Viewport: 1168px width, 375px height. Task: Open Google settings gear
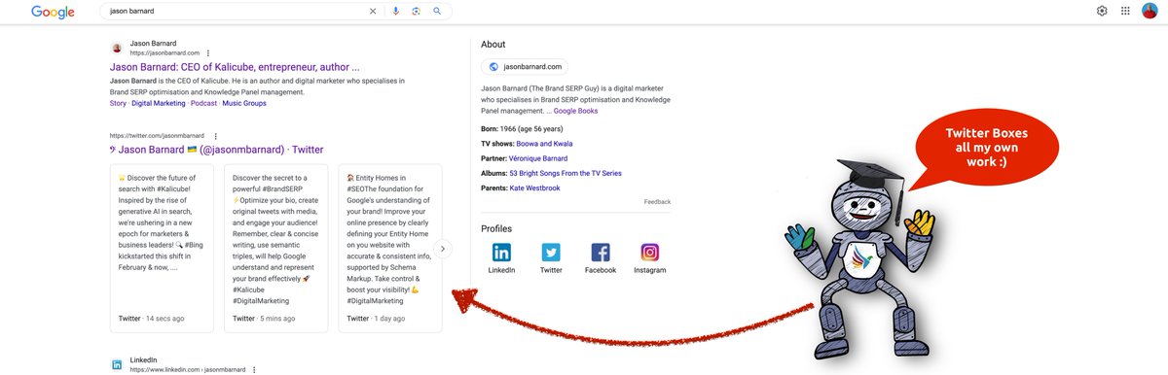pos(1102,11)
